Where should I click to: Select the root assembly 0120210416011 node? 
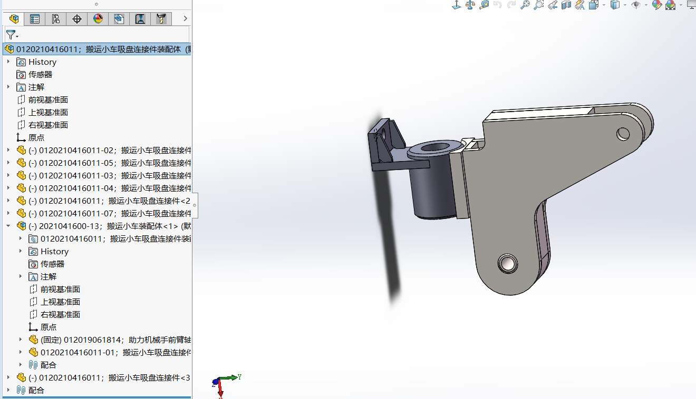(98, 49)
